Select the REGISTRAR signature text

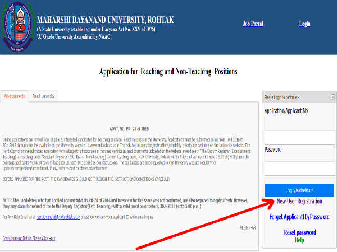(x=248, y=228)
